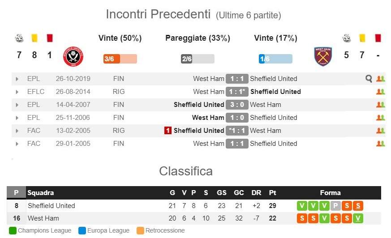
Task: Expand the 13-02-2005 FAC match row
Action: coord(17,131)
